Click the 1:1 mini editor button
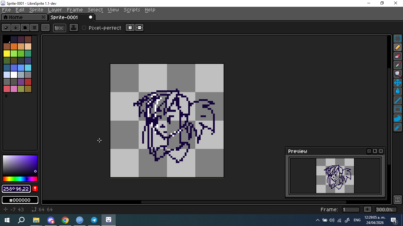Screen dimensions: 403x226 pos(398,200)
